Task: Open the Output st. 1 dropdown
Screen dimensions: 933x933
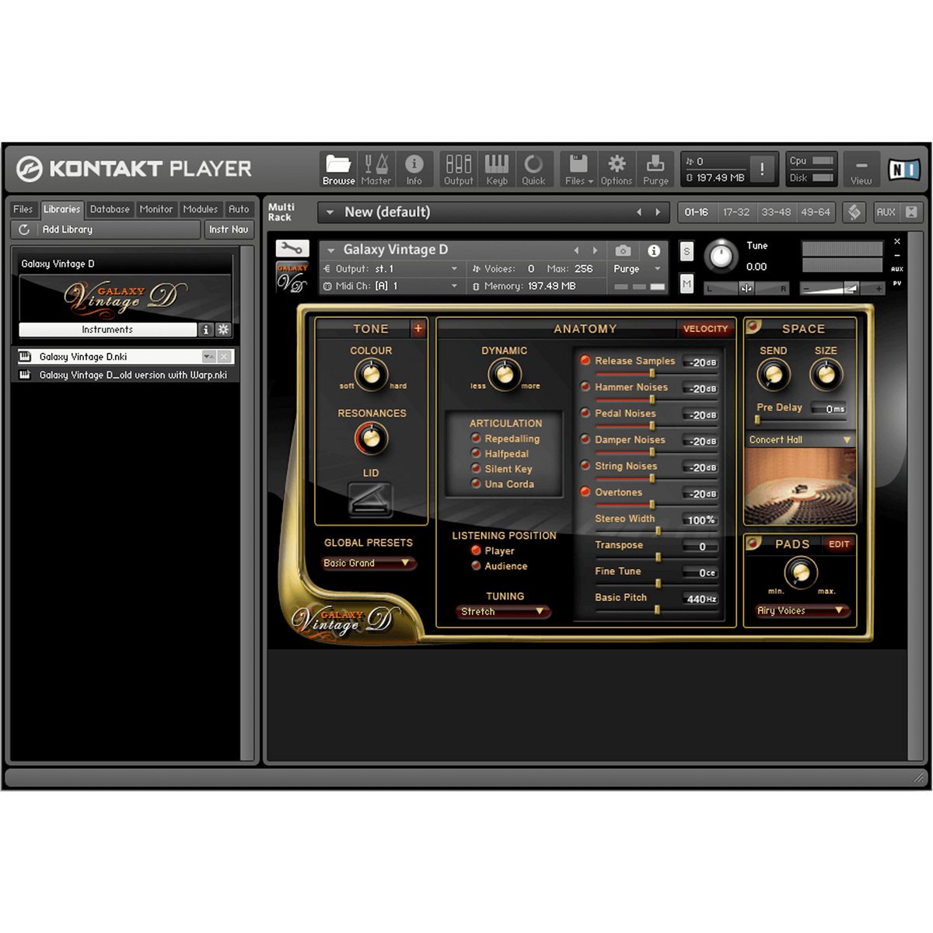Action: (x=392, y=269)
